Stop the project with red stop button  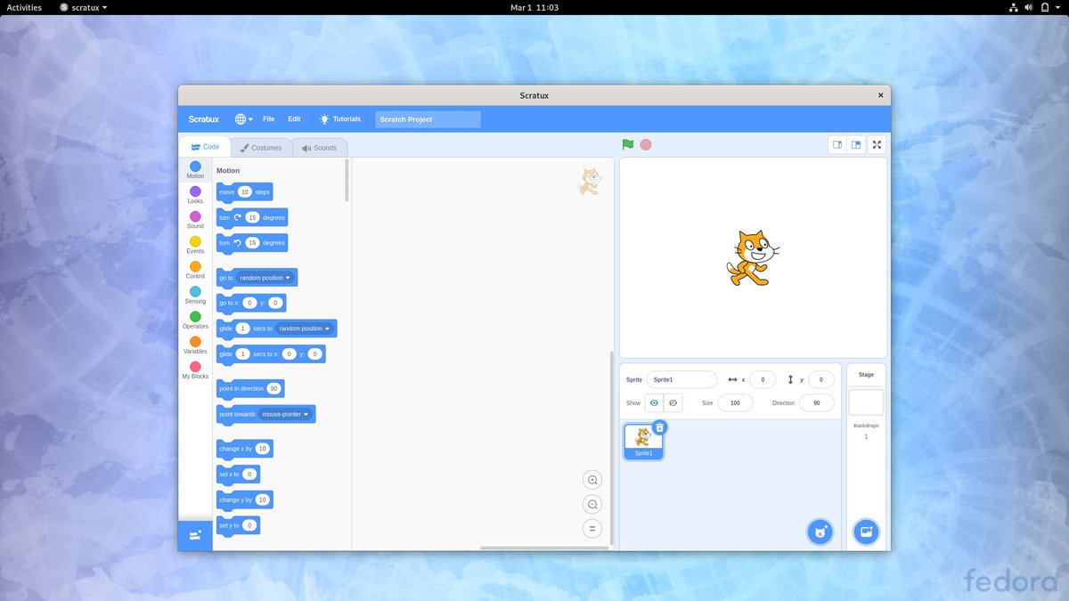click(646, 144)
